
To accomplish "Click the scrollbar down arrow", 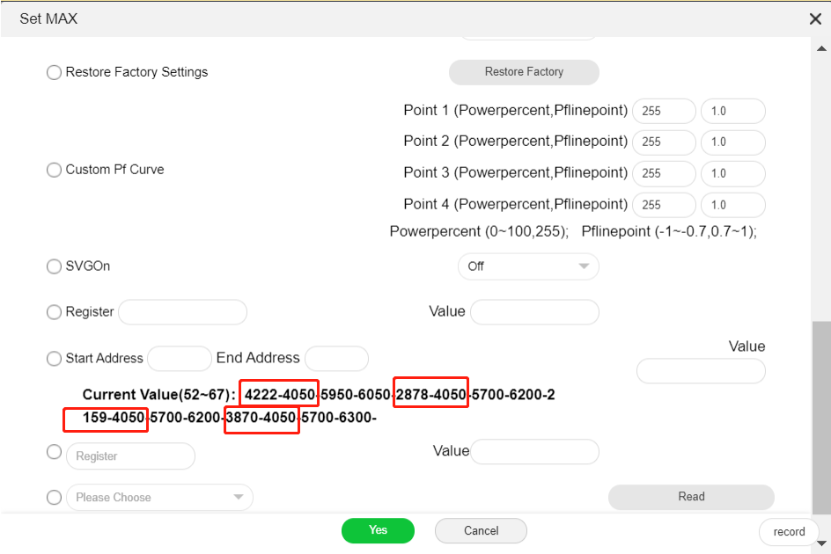I will click(821, 543).
